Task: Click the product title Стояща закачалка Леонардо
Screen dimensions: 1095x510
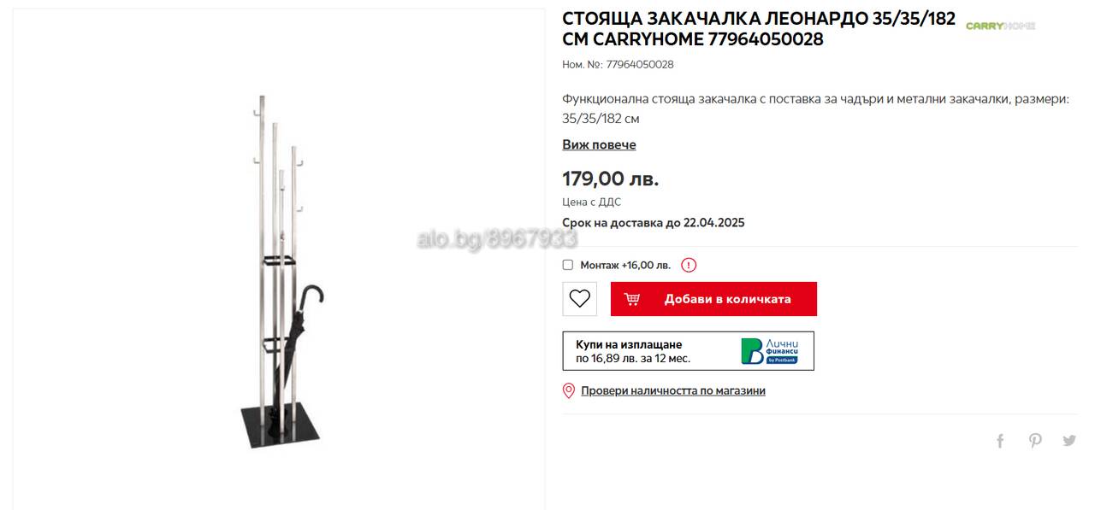Action: (759, 29)
